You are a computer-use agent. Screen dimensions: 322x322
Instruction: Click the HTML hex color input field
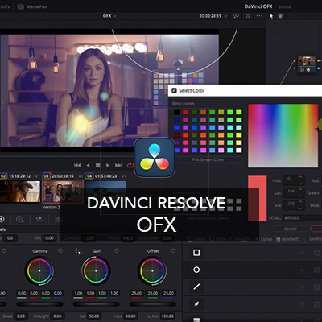click(303, 218)
